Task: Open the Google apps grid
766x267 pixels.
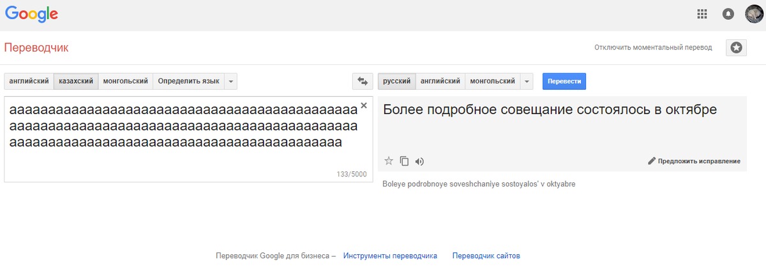Action: tap(702, 13)
